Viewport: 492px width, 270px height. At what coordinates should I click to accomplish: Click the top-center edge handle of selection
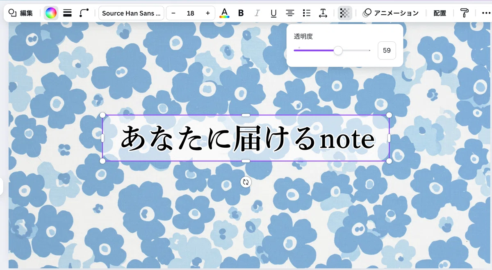246,115
